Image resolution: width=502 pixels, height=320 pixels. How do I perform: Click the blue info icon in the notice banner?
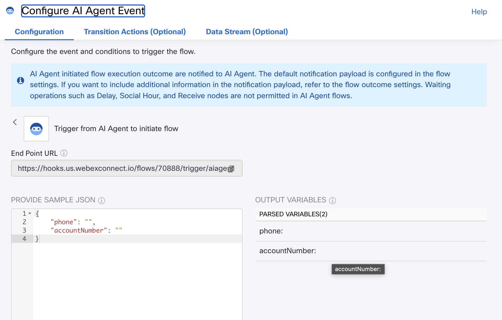(x=21, y=80)
